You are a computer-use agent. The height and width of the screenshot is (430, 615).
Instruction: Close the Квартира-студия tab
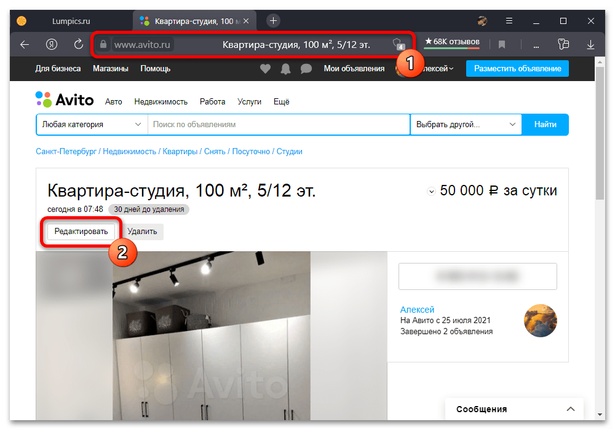point(246,21)
